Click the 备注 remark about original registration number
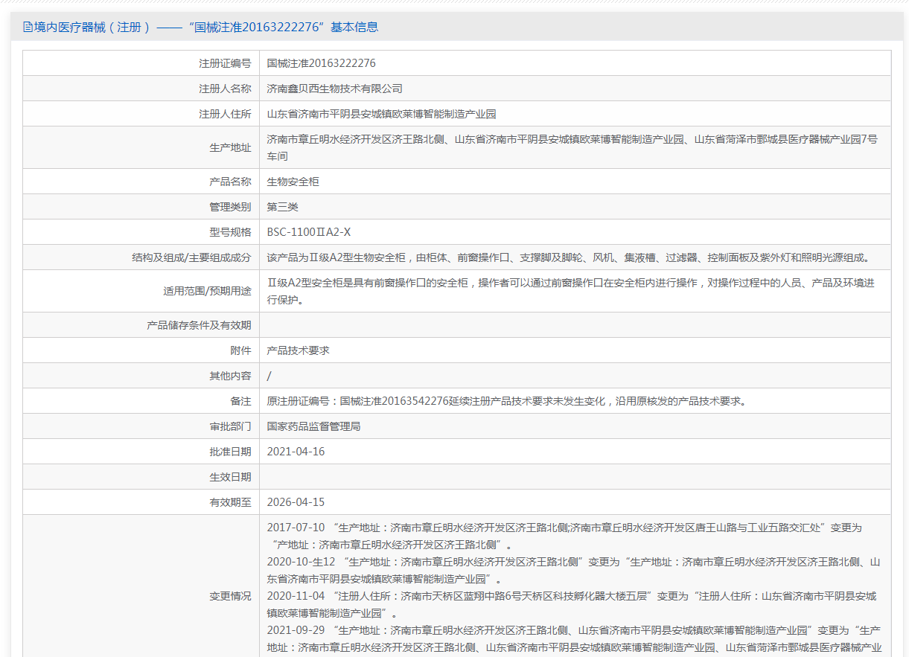The image size is (909, 657). [506, 401]
